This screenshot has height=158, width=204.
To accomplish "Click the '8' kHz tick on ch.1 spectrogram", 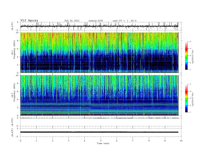I will 18,41.
